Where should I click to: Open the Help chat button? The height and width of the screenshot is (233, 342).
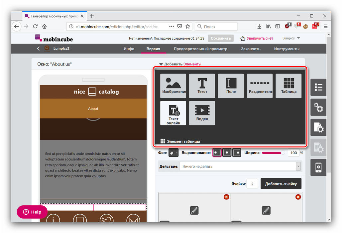click(x=32, y=212)
